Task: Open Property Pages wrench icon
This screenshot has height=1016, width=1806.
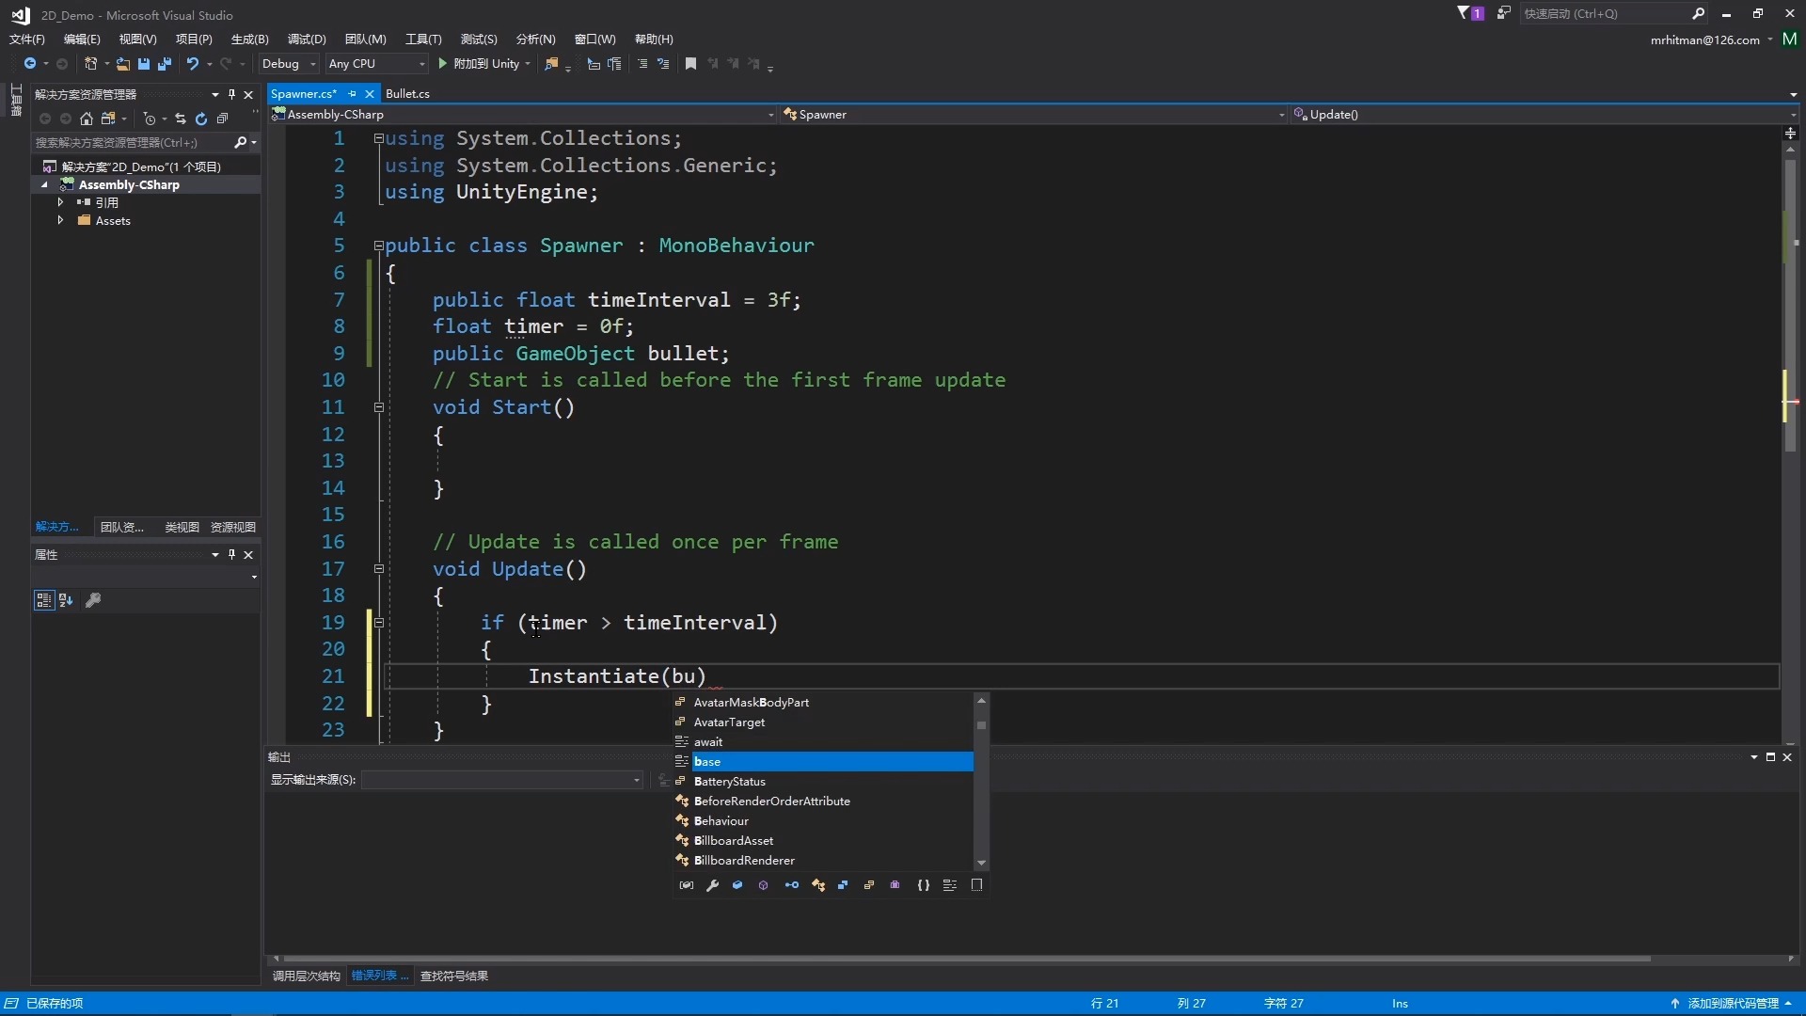Action: 93,600
